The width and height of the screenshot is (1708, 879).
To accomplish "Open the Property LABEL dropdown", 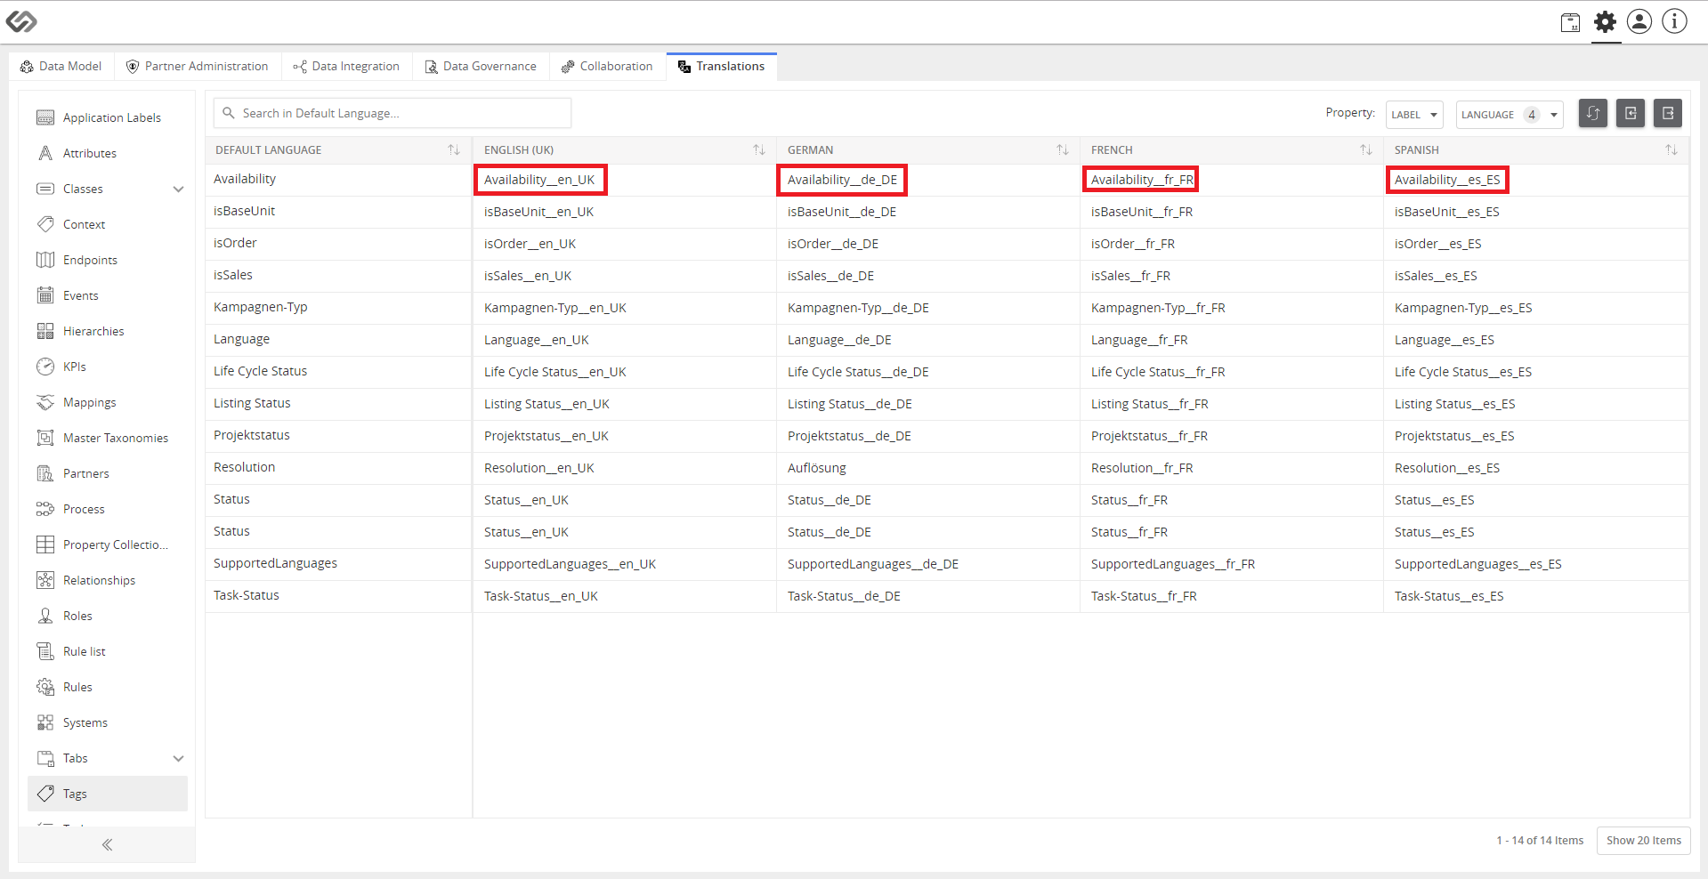I will pyautogui.click(x=1414, y=115).
